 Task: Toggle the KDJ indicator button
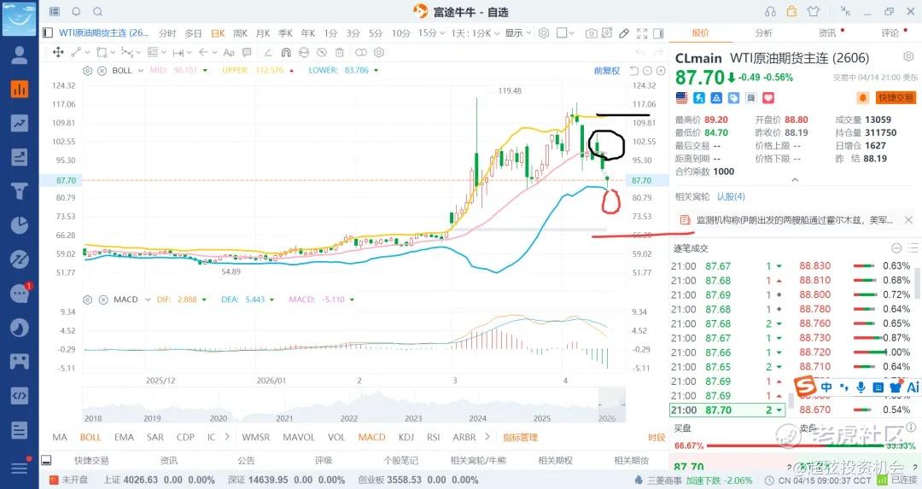pyautogui.click(x=406, y=437)
